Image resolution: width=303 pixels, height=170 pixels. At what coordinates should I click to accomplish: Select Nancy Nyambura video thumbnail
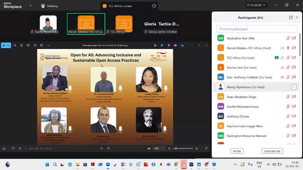pyautogui.click(x=48, y=24)
